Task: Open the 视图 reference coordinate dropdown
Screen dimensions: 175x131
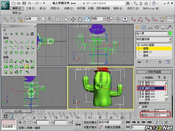Action: coord(104,19)
